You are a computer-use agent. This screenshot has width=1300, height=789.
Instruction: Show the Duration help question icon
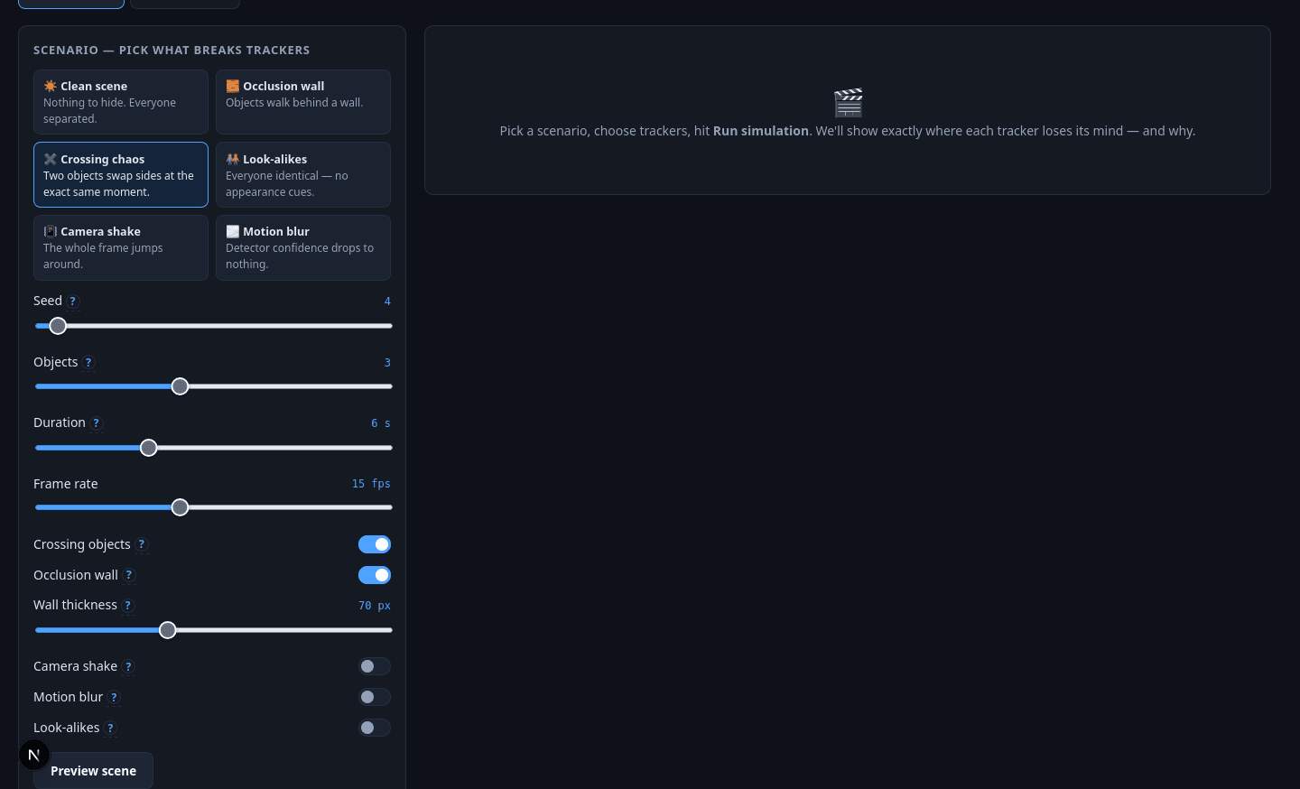point(97,423)
